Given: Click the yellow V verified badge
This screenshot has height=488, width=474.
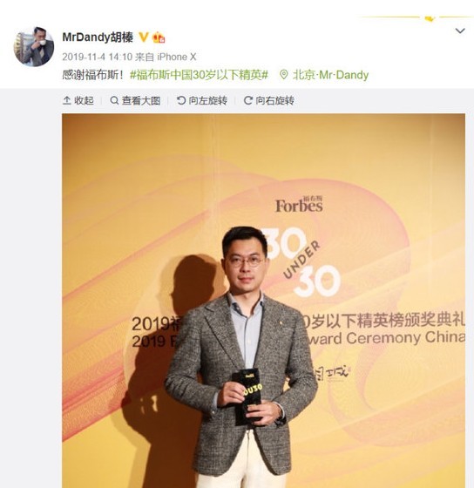Looking at the screenshot, I should point(144,37).
